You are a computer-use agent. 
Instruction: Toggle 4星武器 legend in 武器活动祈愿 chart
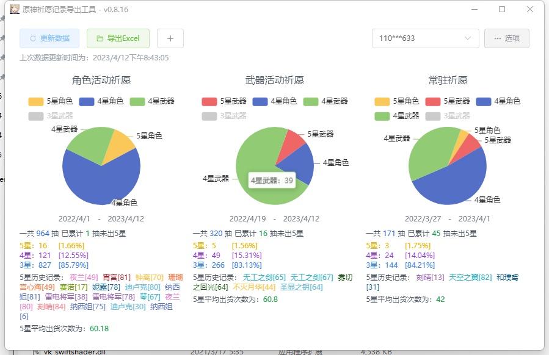coord(325,101)
